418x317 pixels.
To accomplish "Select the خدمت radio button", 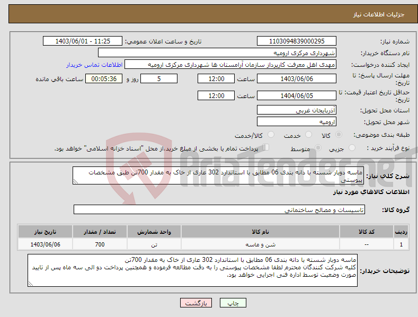I will click(x=308, y=135).
